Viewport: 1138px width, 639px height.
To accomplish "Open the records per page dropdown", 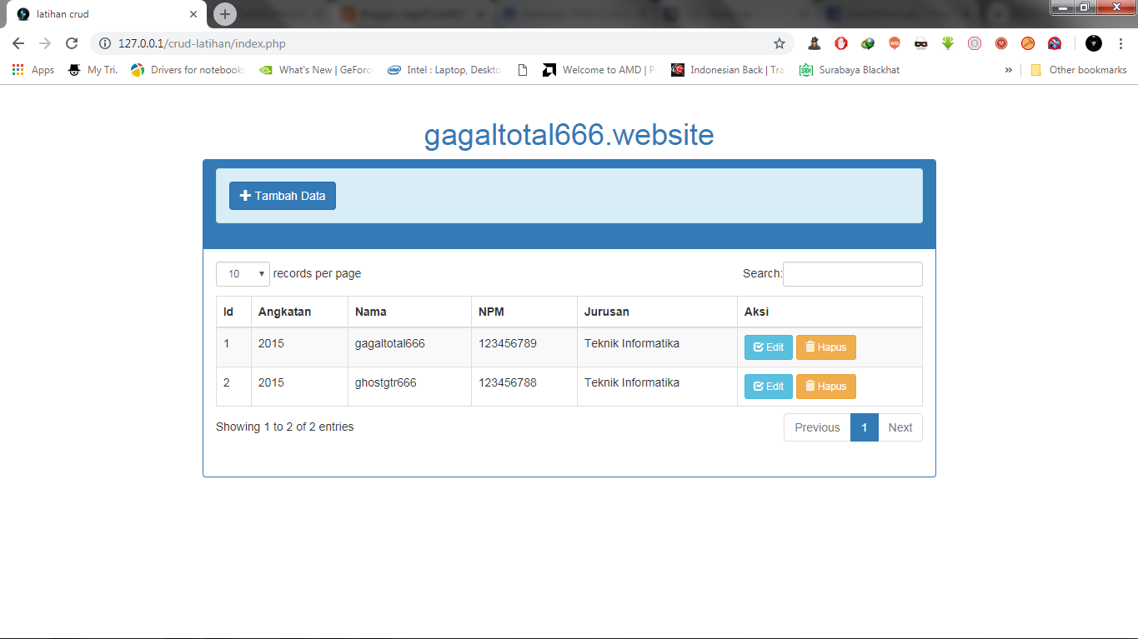I will (x=243, y=274).
